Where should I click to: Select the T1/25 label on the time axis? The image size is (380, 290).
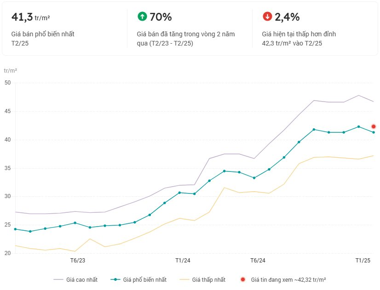363,261
